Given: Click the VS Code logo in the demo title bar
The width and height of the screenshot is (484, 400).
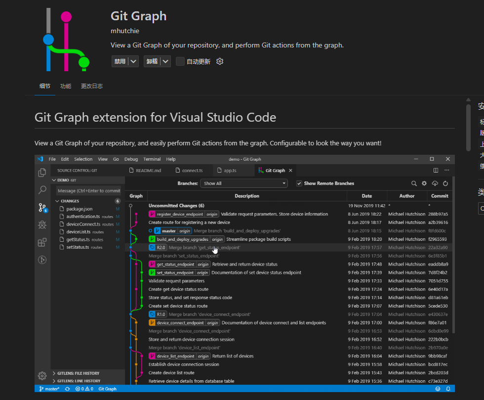Looking at the screenshot, I should point(40,159).
